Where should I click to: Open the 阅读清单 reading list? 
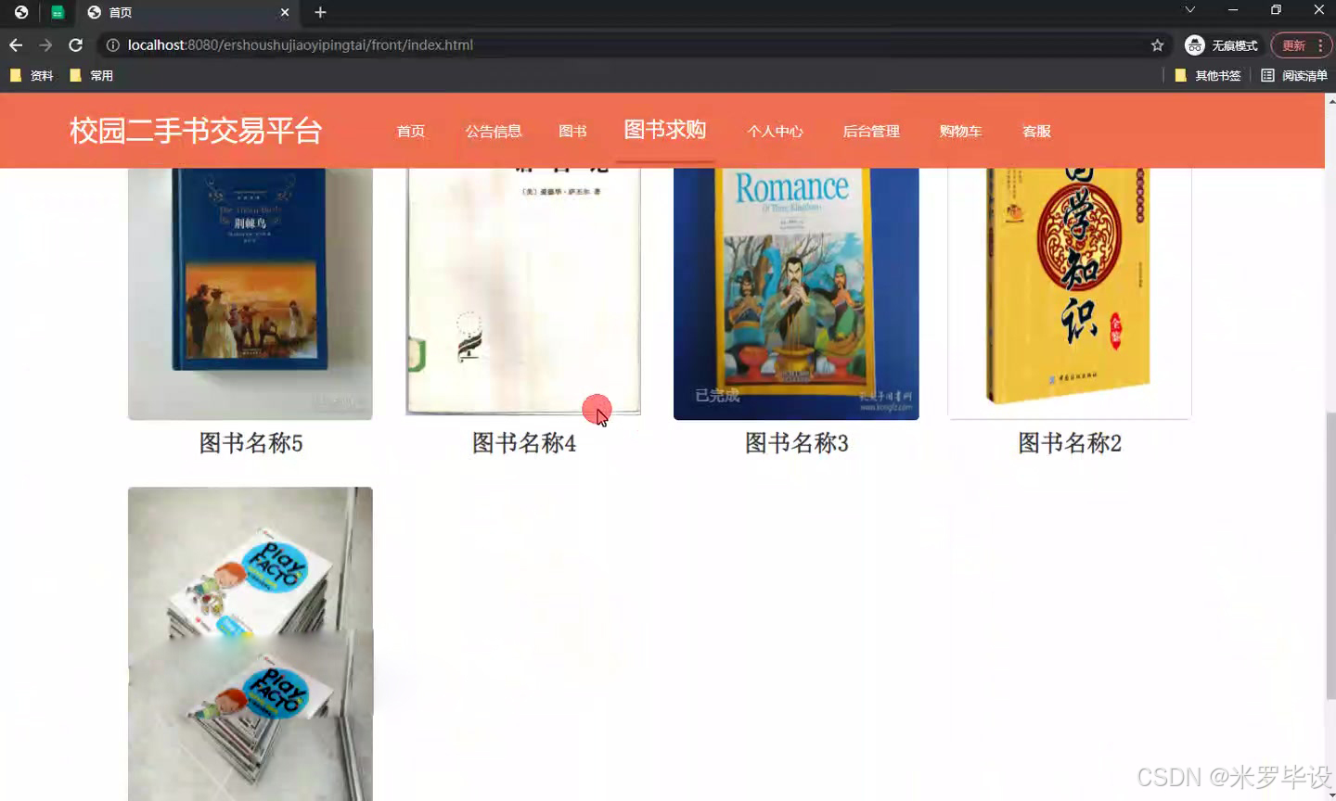(x=1294, y=76)
